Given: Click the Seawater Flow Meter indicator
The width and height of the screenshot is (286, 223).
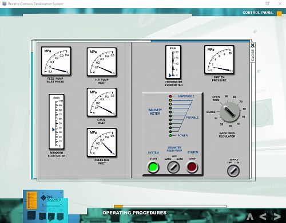Looking at the screenshot, I should [x=57, y=122].
